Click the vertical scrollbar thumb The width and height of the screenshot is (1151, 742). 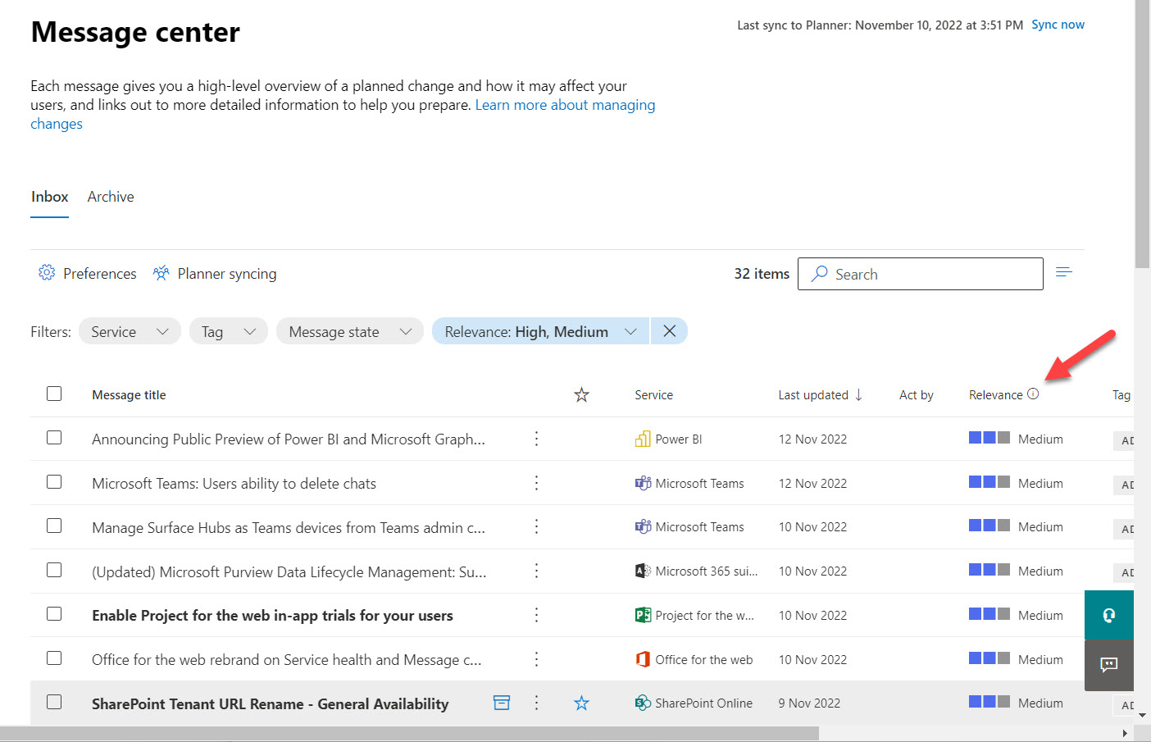click(x=1142, y=134)
